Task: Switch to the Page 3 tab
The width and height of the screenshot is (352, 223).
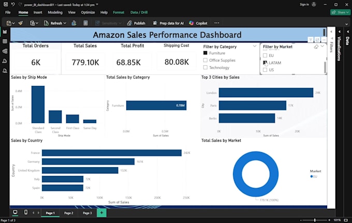Action: point(87,213)
